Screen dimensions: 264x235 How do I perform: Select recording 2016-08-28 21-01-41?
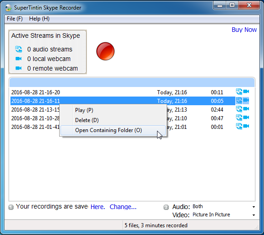pyautogui.click(x=36, y=127)
